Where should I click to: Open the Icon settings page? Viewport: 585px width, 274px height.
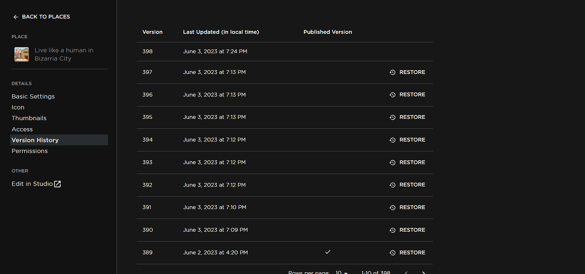[18, 107]
